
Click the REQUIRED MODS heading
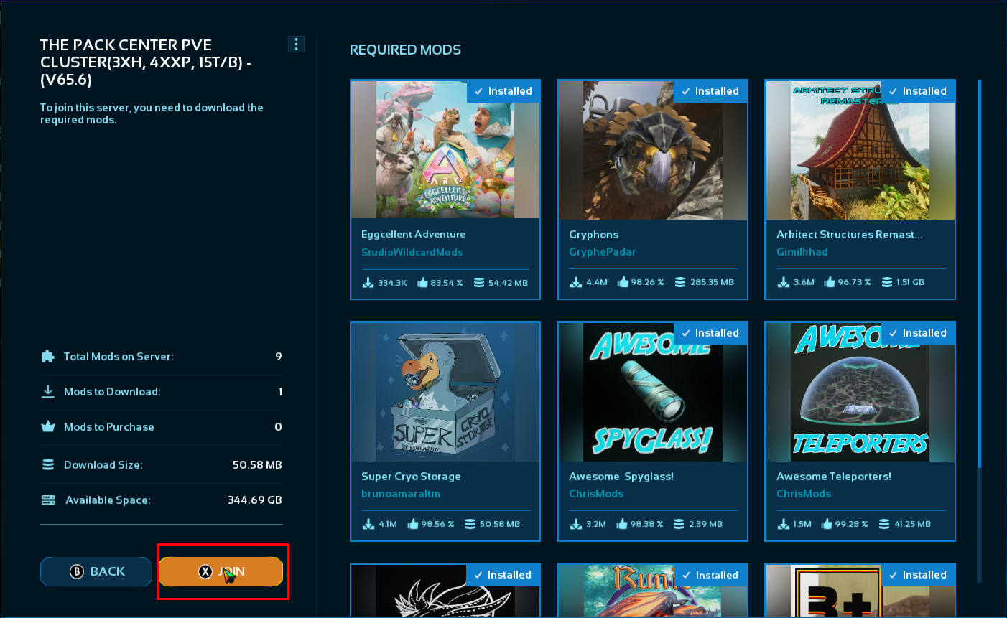point(405,50)
